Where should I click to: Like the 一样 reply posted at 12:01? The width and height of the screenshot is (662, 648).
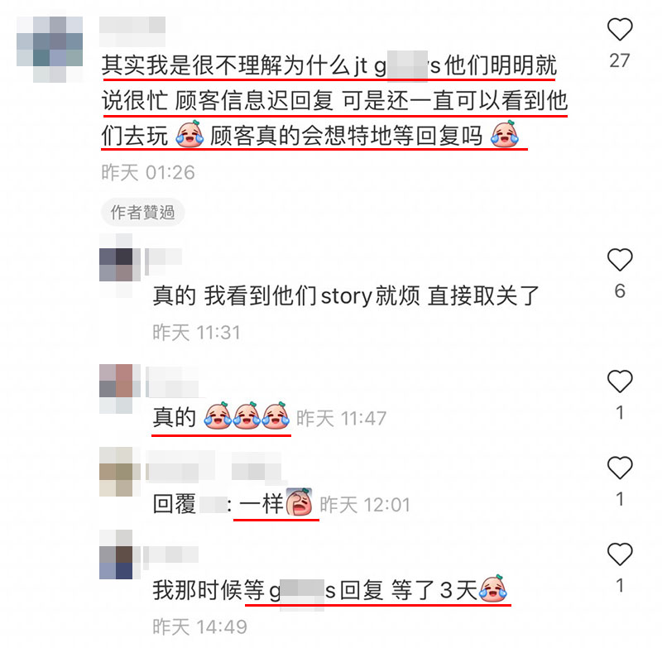[619, 468]
